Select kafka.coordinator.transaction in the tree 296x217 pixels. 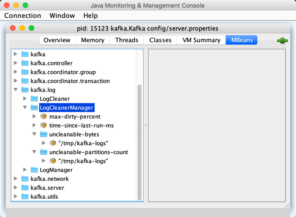point(70,81)
